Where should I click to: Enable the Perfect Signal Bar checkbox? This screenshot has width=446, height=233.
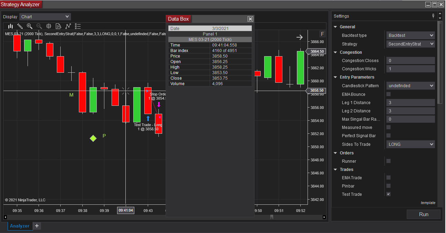(388, 135)
